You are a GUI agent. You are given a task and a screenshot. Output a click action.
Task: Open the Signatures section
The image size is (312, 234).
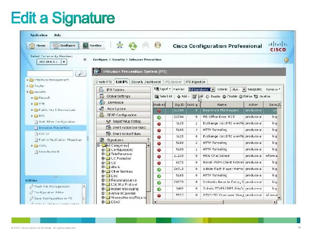[x=123, y=140]
